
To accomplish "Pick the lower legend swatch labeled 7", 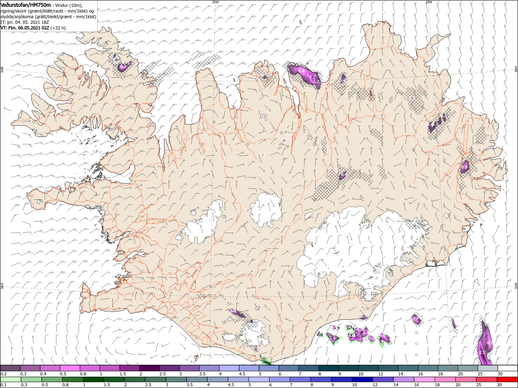I will (x=300, y=380).
